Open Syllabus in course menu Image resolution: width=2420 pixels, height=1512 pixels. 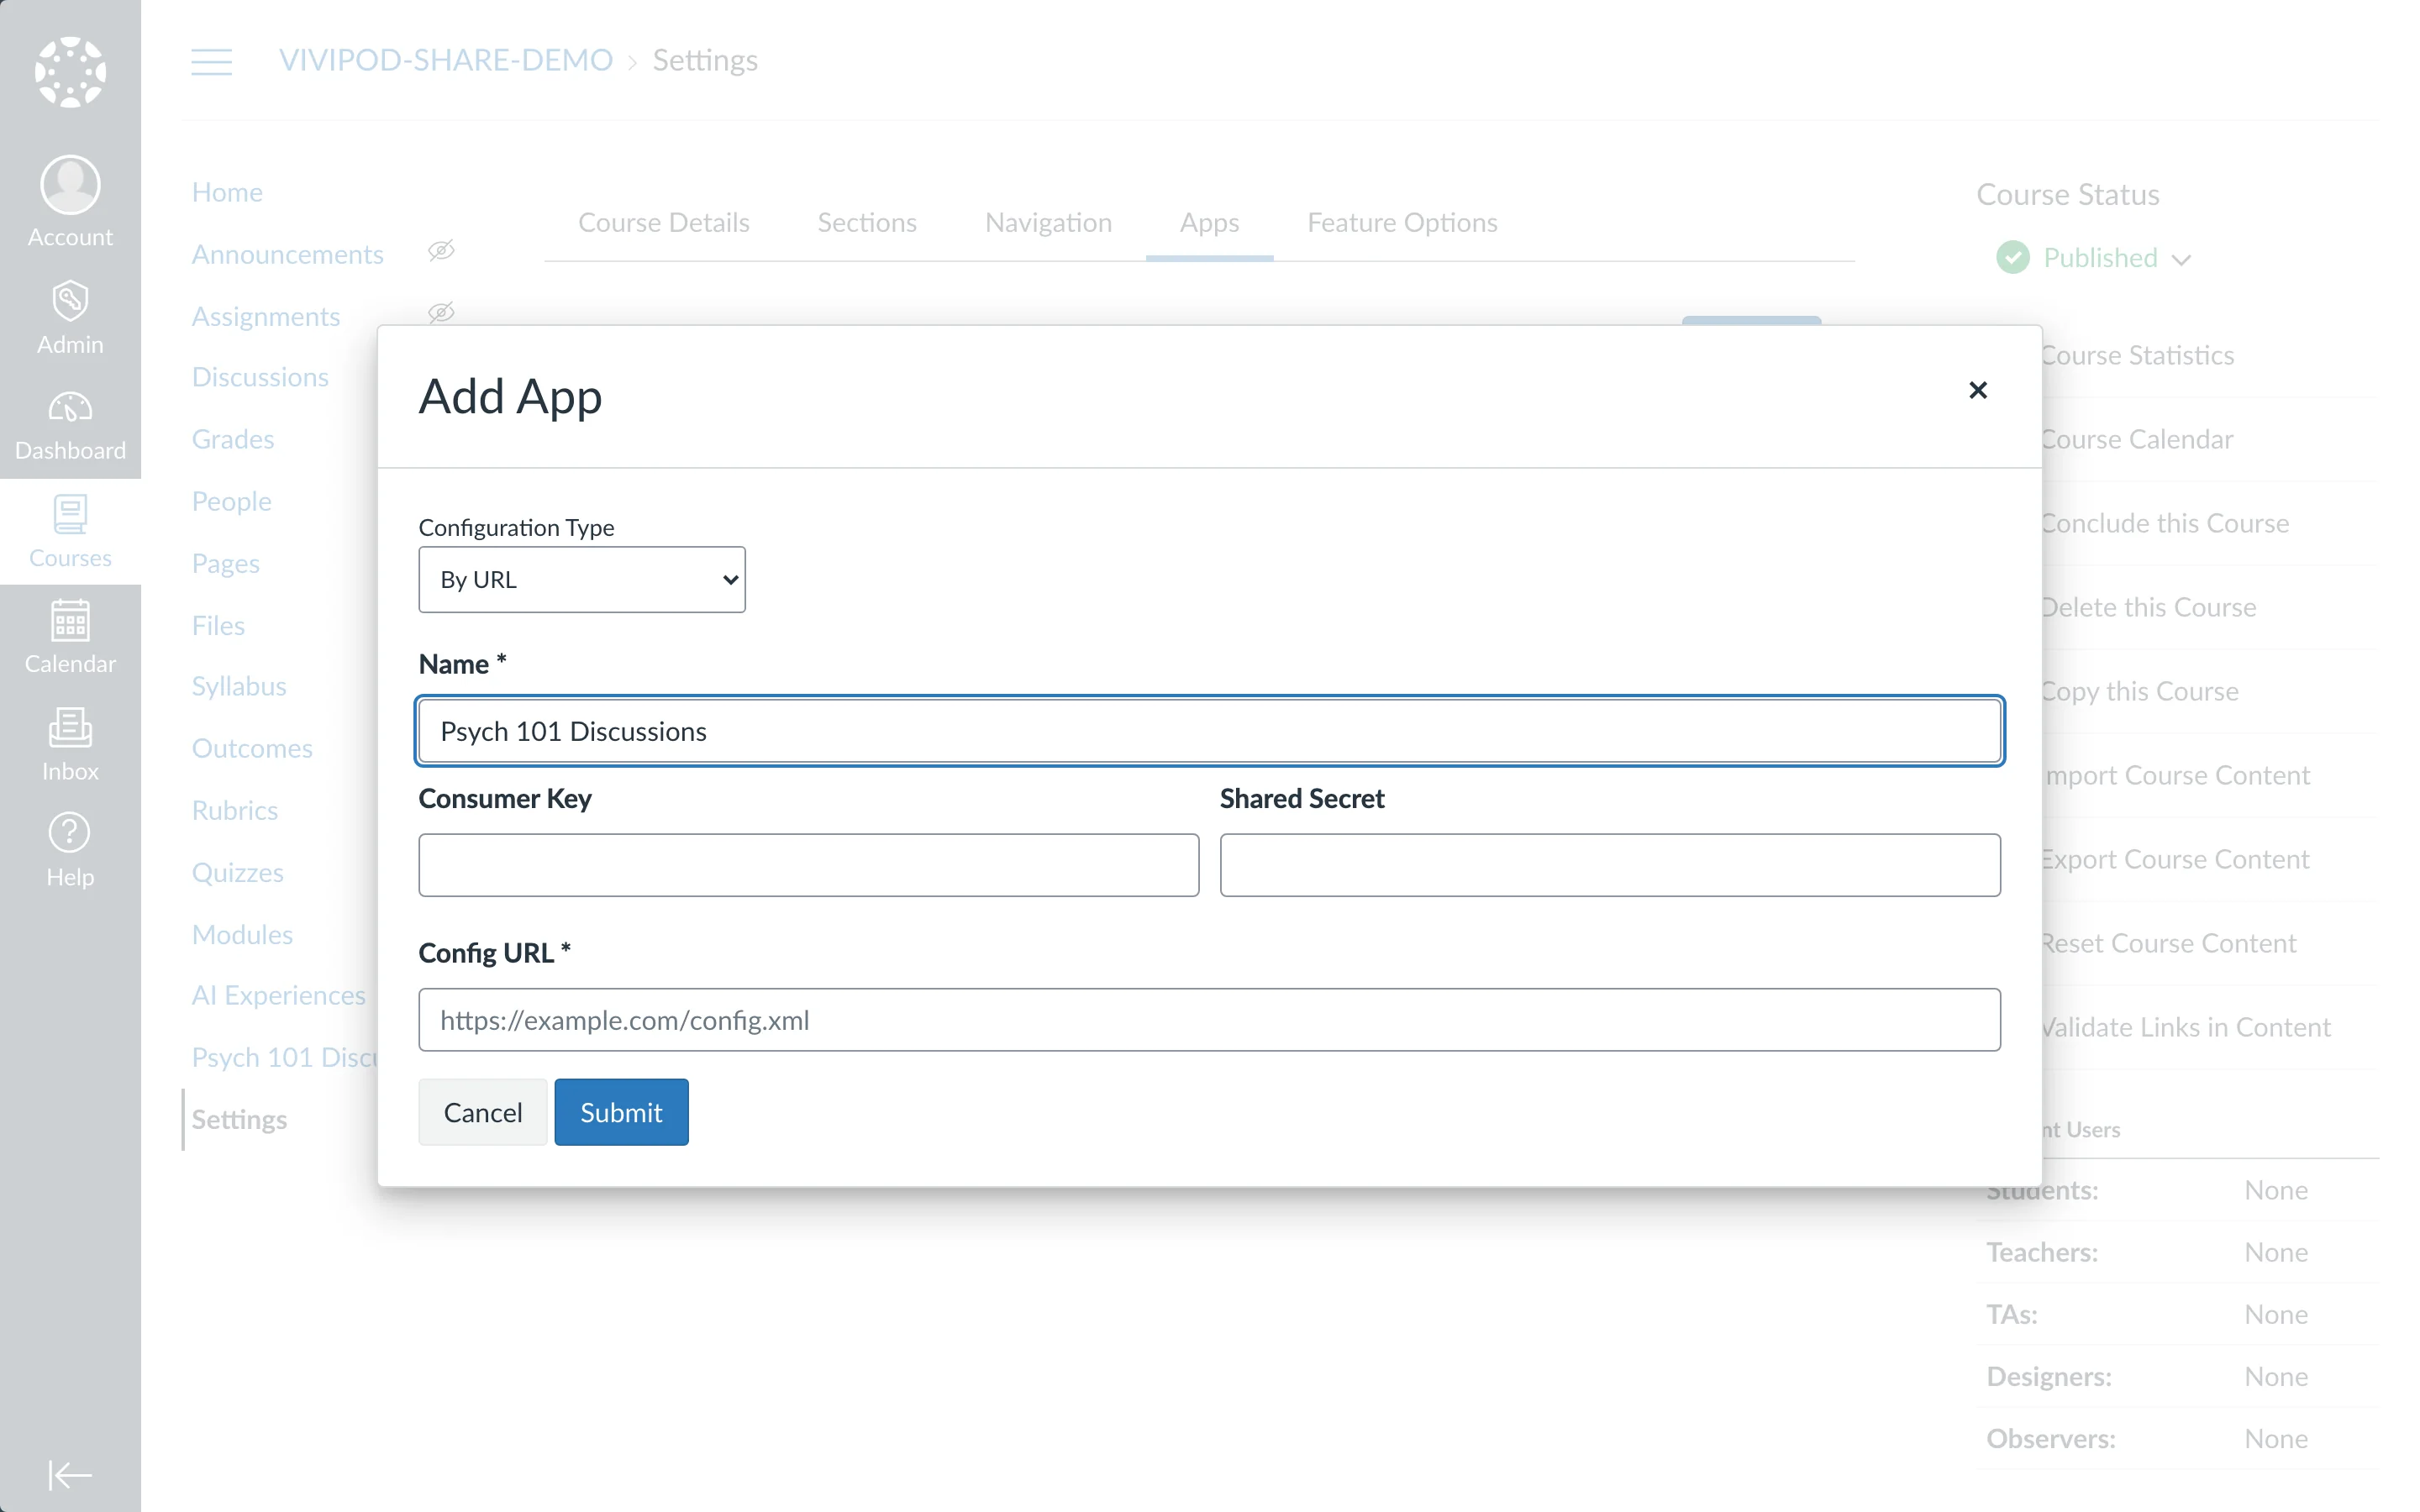[239, 686]
